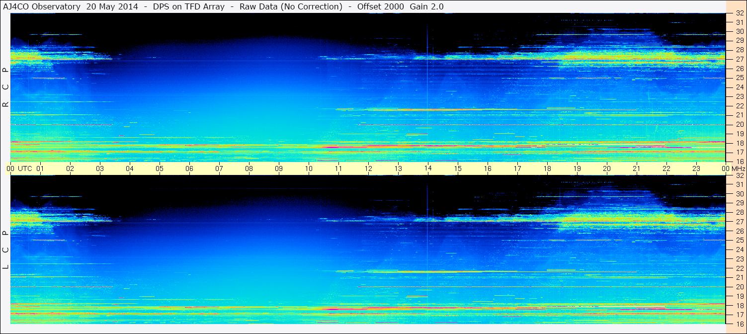Screen dimensions: 747x334
Task: Click the DPS on TFD Array text
Action: pos(189,6)
